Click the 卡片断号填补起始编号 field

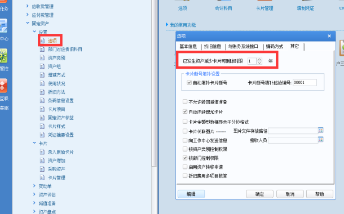(x=305, y=83)
